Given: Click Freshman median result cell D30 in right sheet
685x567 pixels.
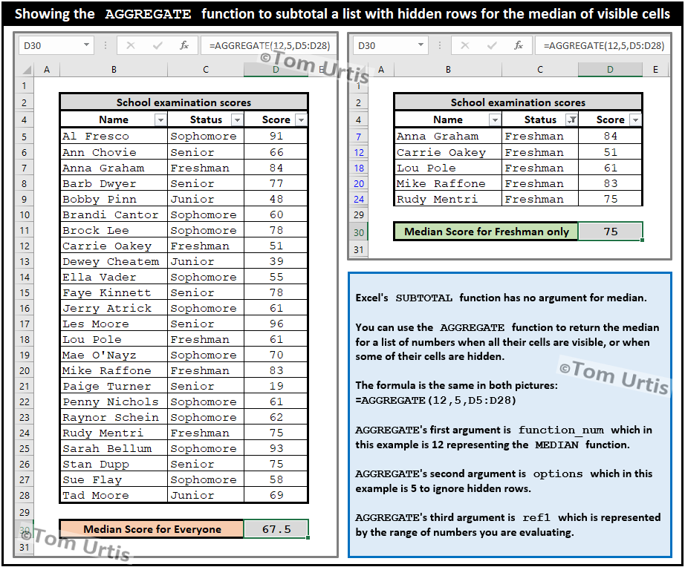Looking at the screenshot, I should pos(610,232).
